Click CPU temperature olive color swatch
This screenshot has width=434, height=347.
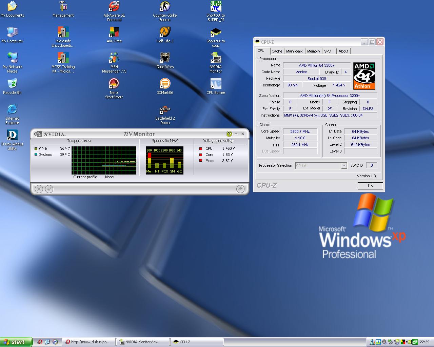point(36,149)
